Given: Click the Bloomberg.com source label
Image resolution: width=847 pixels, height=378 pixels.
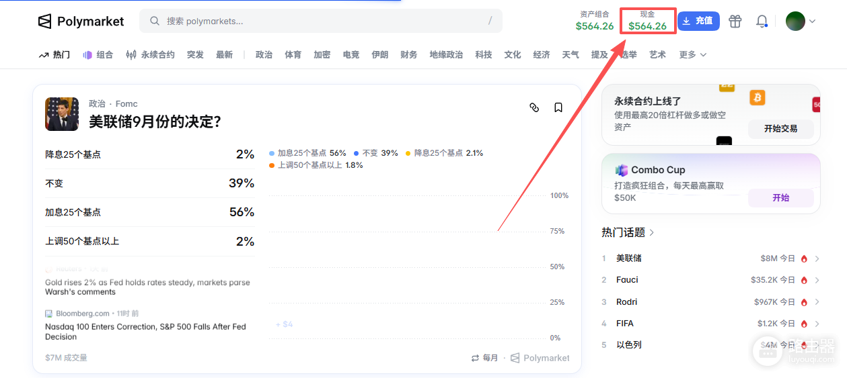Looking at the screenshot, I should (82, 314).
